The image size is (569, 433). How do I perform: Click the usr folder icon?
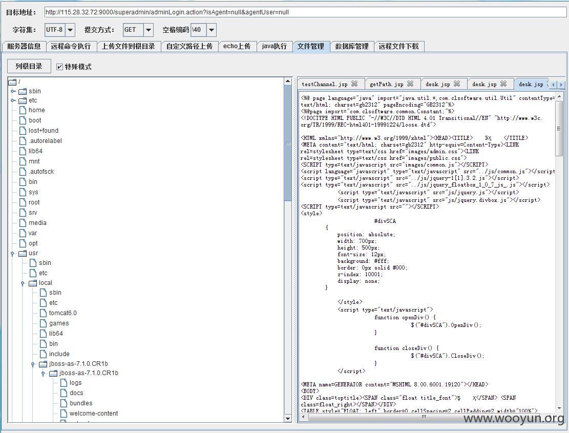tap(23, 253)
